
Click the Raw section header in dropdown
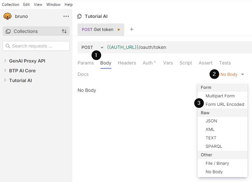coord(222,113)
